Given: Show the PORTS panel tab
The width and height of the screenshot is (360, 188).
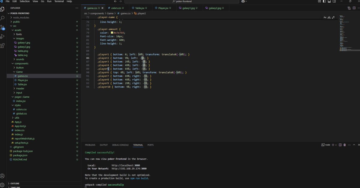Looking at the screenshot, I should coord(151,145).
